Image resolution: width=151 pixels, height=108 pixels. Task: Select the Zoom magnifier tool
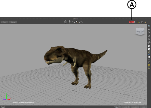77,22
